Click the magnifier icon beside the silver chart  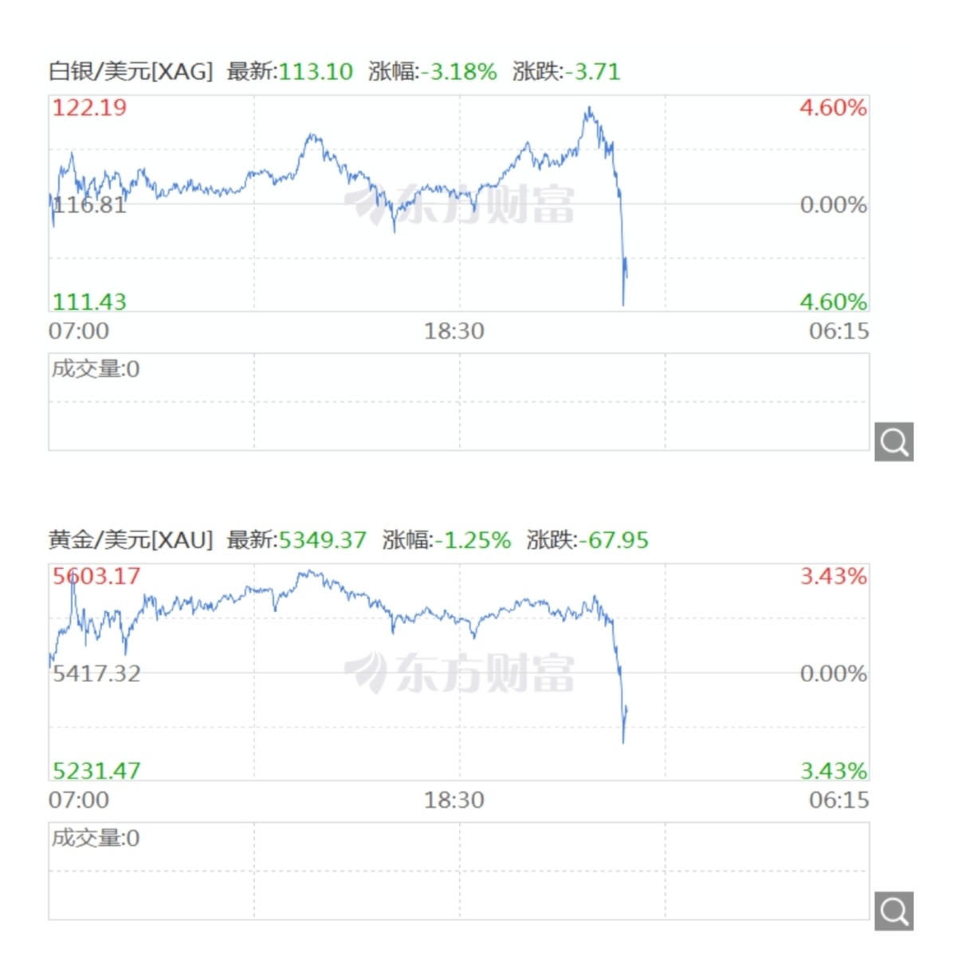click(893, 441)
